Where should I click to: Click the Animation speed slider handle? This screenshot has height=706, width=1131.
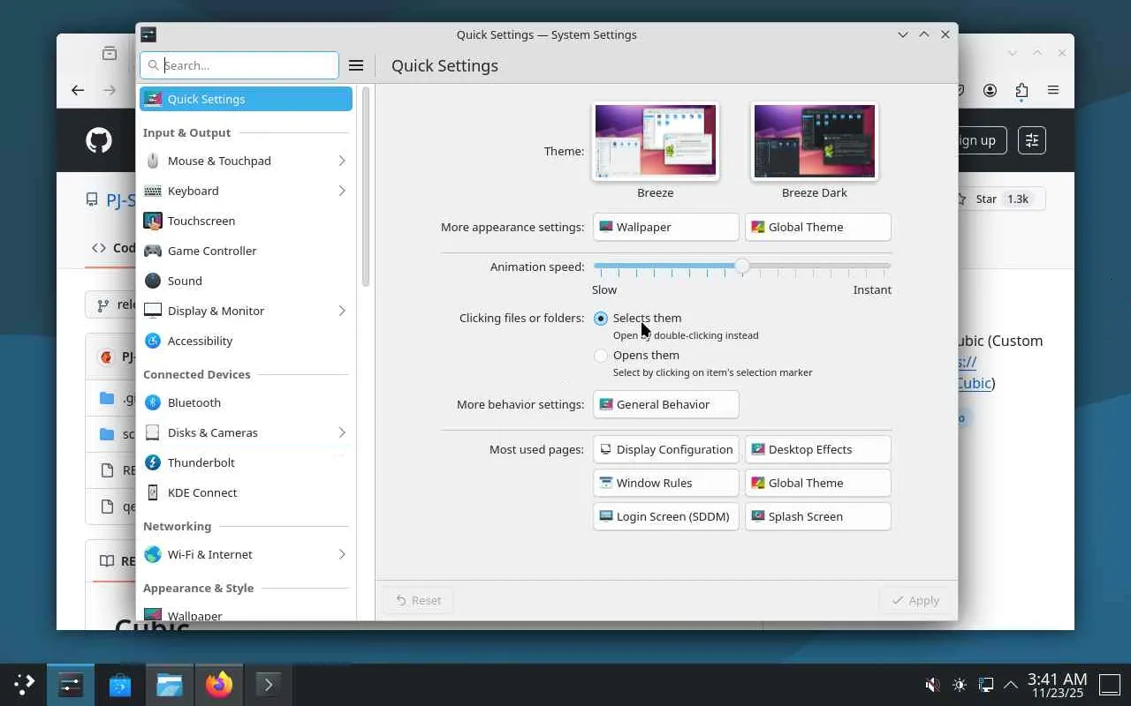pyautogui.click(x=742, y=266)
